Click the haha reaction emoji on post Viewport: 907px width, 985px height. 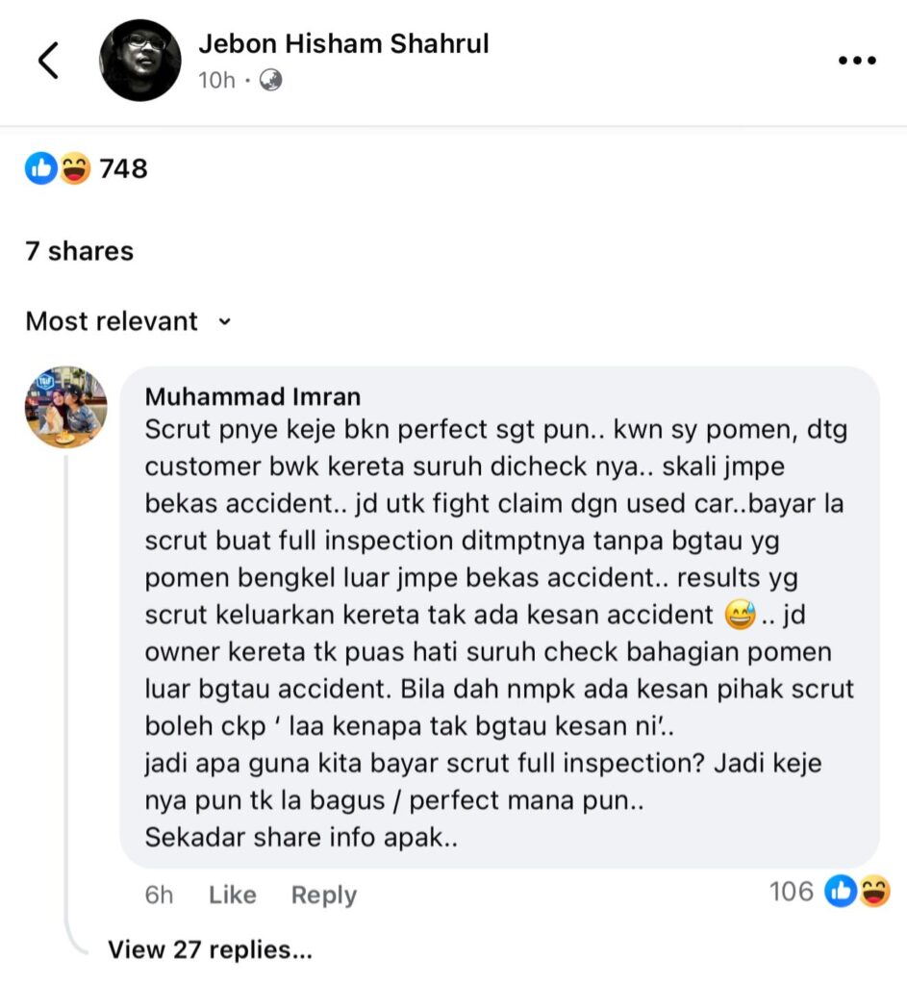click(x=75, y=168)
